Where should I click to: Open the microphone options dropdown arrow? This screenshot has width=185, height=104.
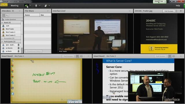(x=40, y=5)
